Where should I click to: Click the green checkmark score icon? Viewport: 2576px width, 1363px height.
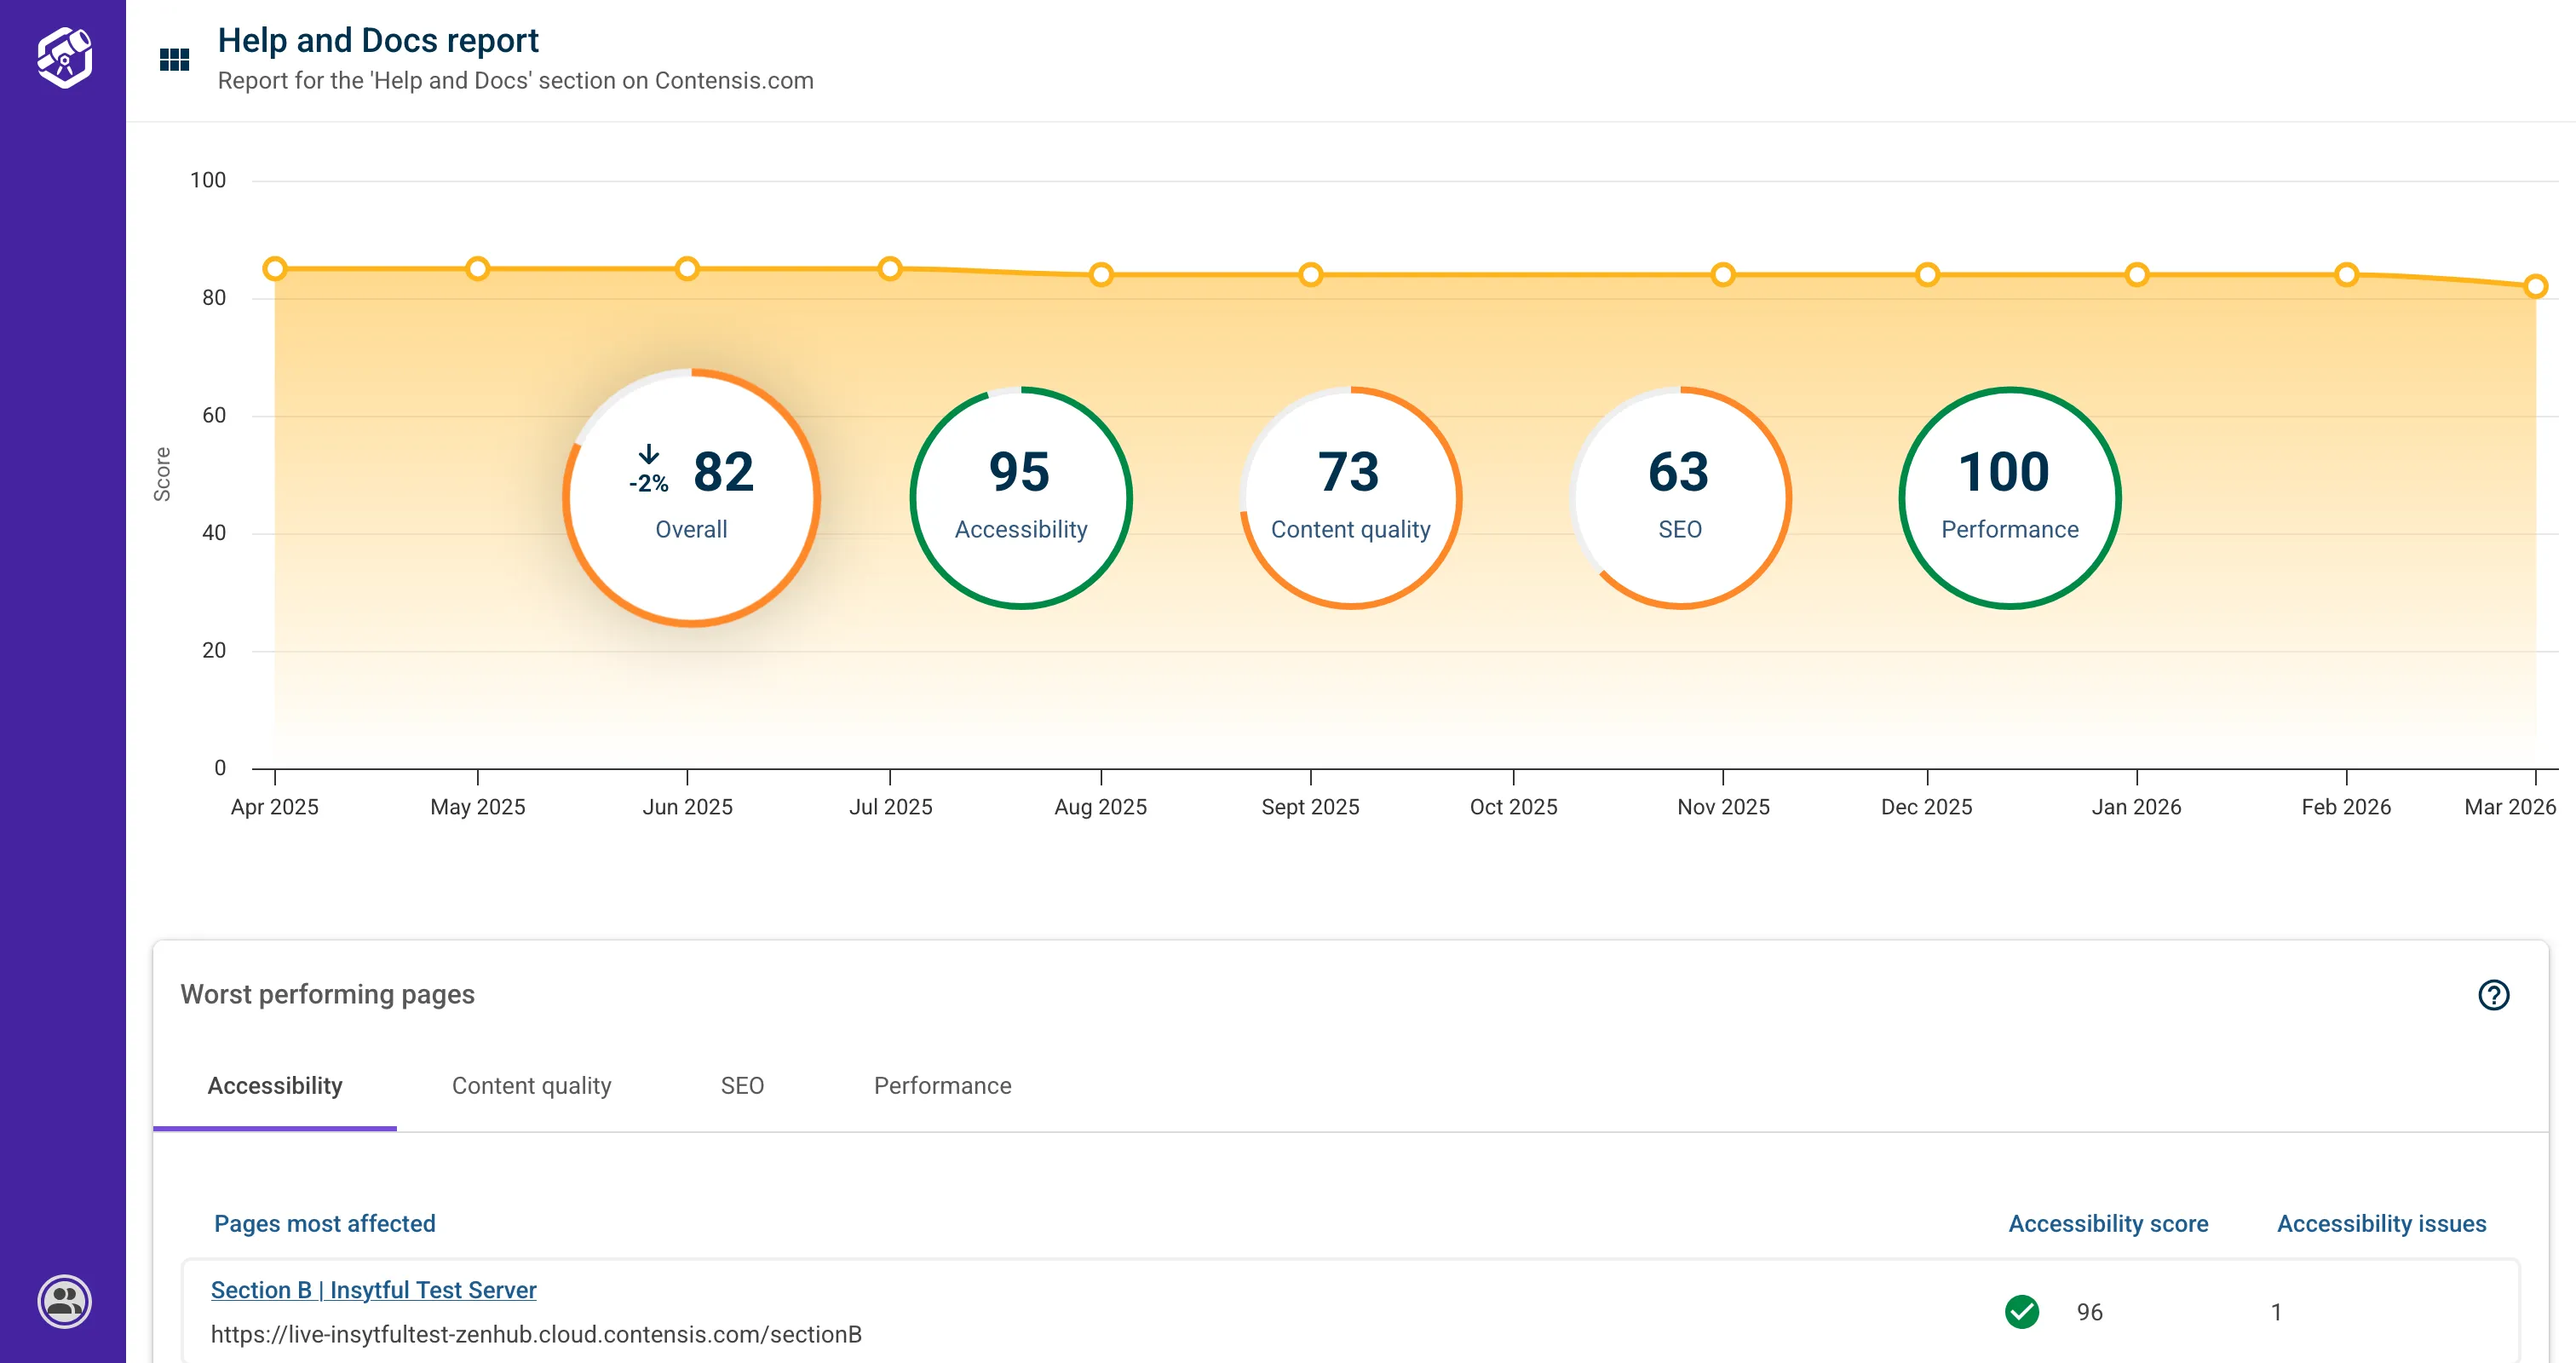tap(2021, 1311)
